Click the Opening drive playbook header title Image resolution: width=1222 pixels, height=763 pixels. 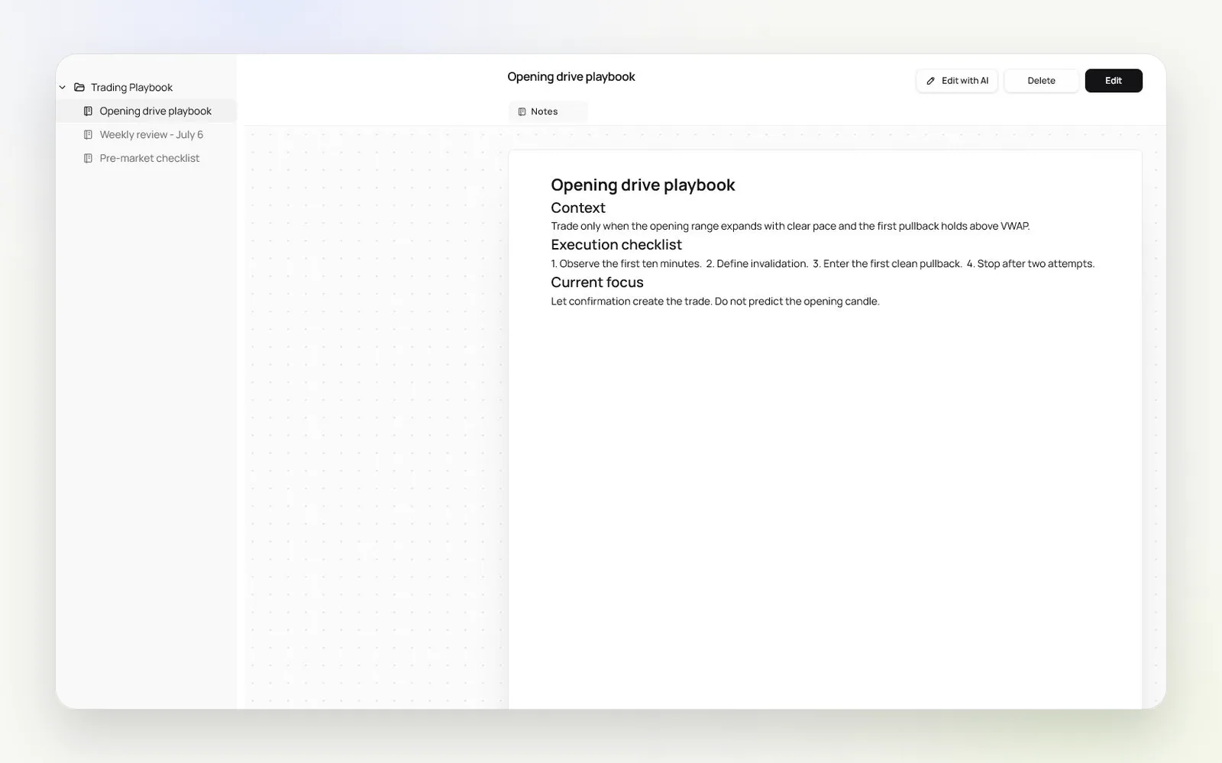tap(571, 76)
